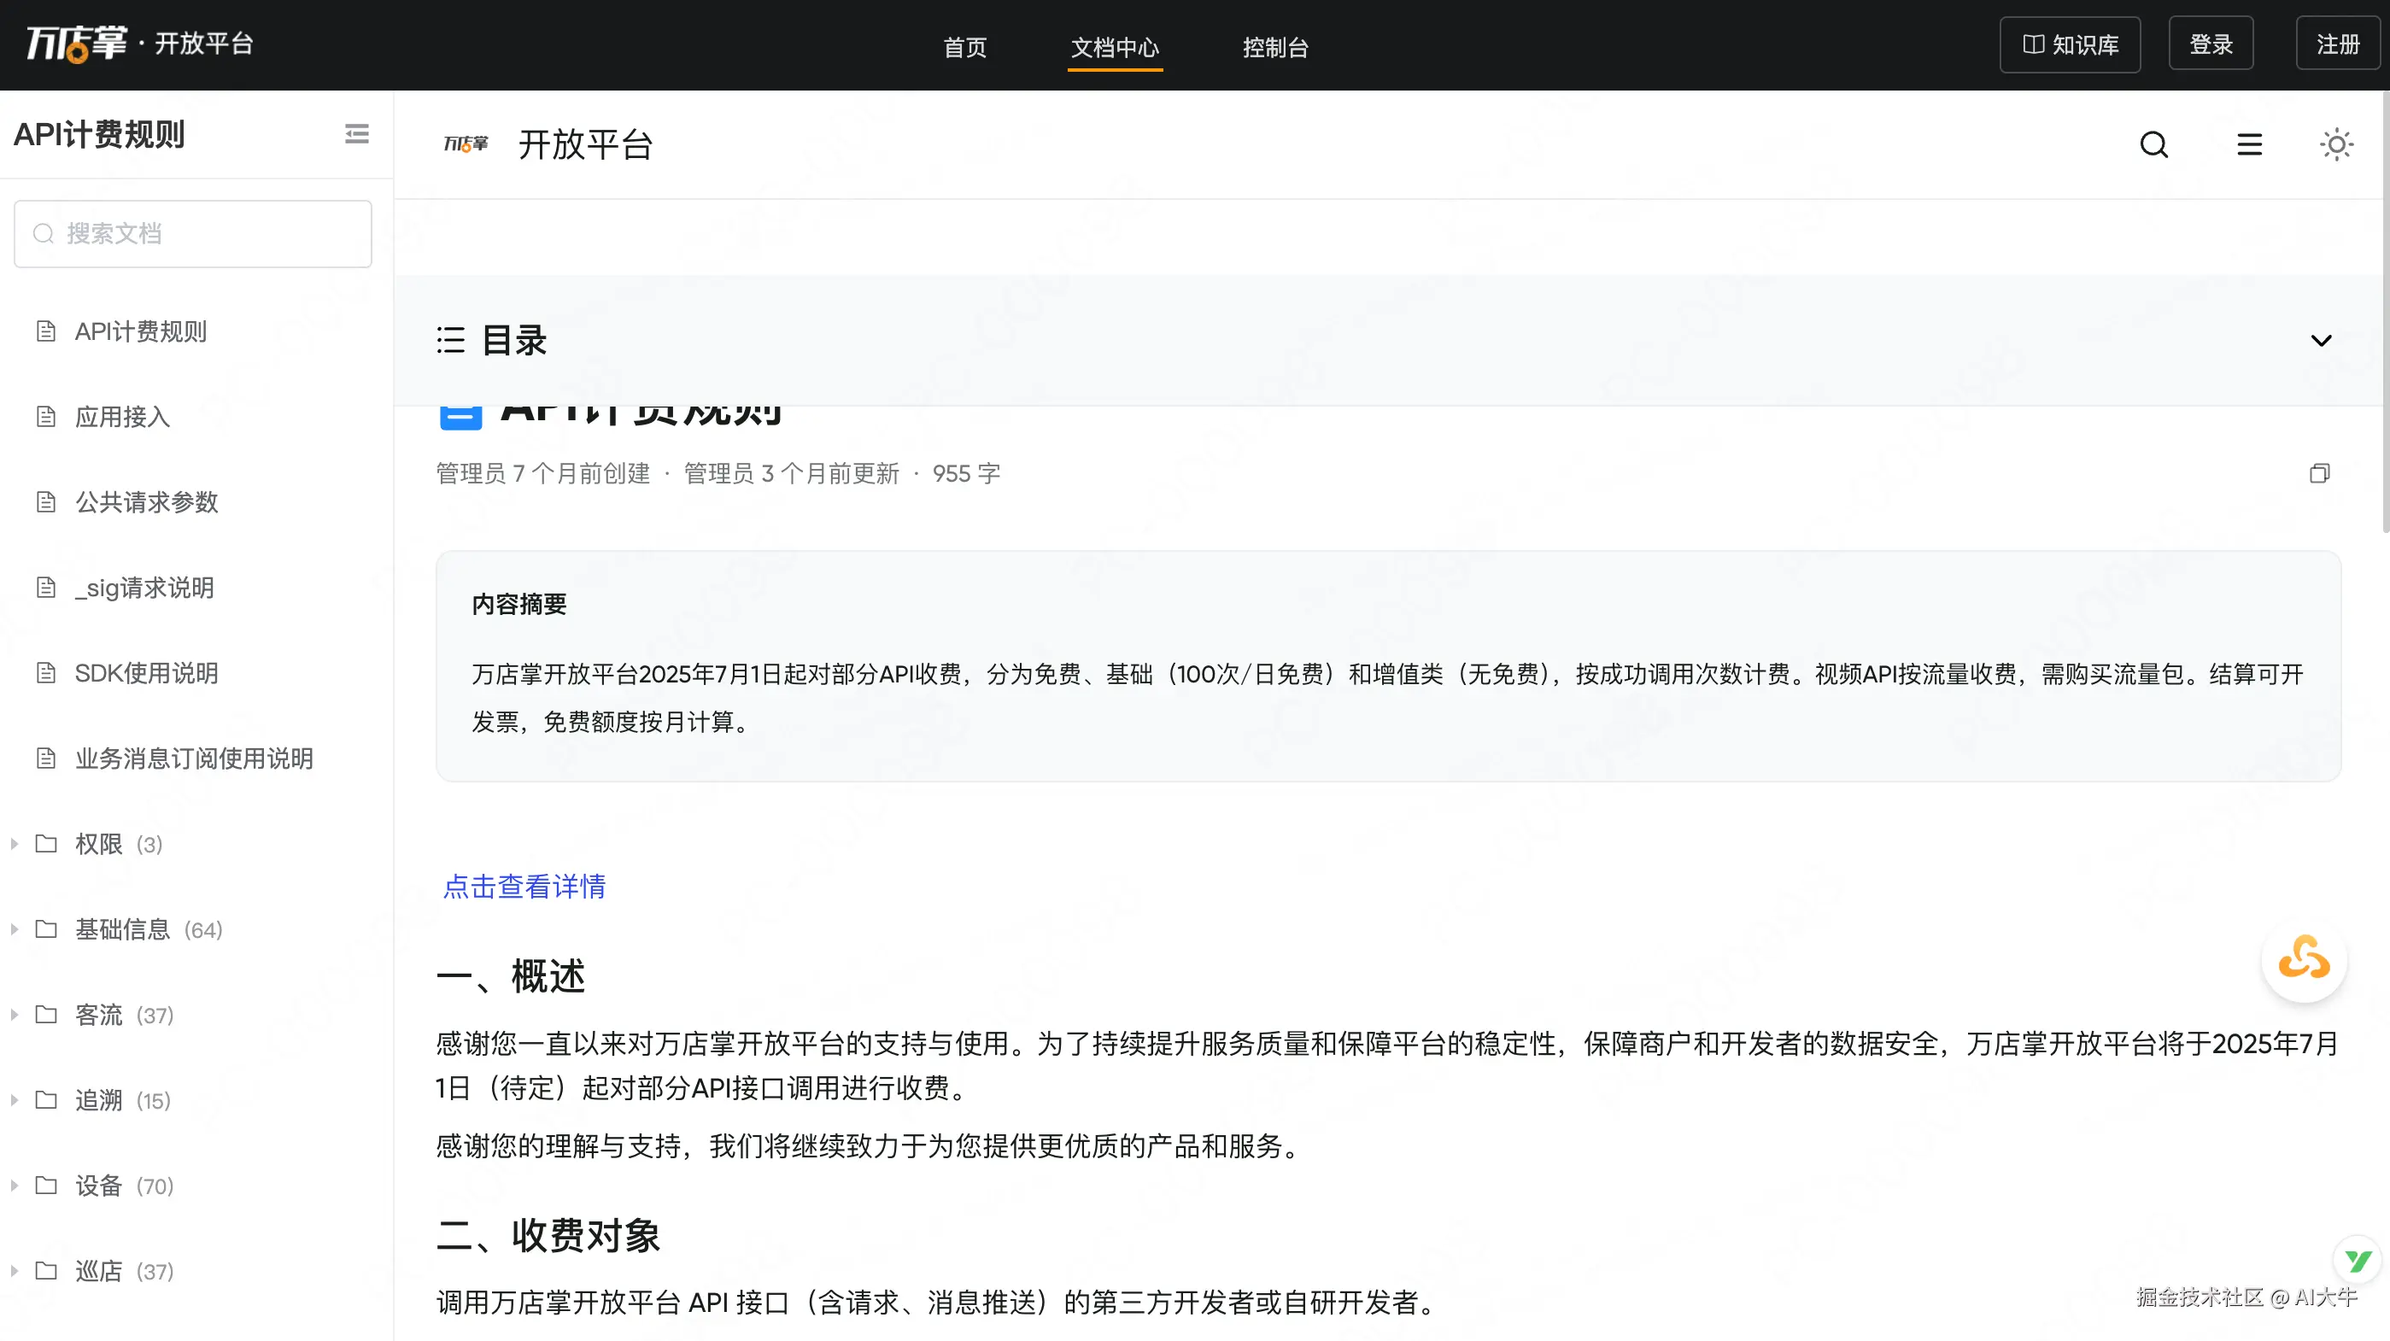Switch to the 首页 tab
Viewport: 2390px width, 1341px height.
pos(965,46)
